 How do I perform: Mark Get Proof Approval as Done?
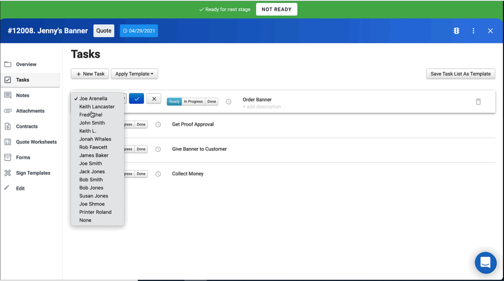[141, 124]
